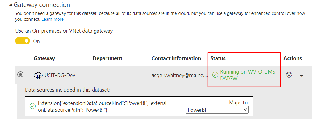Viewport: 317px width, 123px height.
Task: Open the Learn more link
Action: point(52,19)
